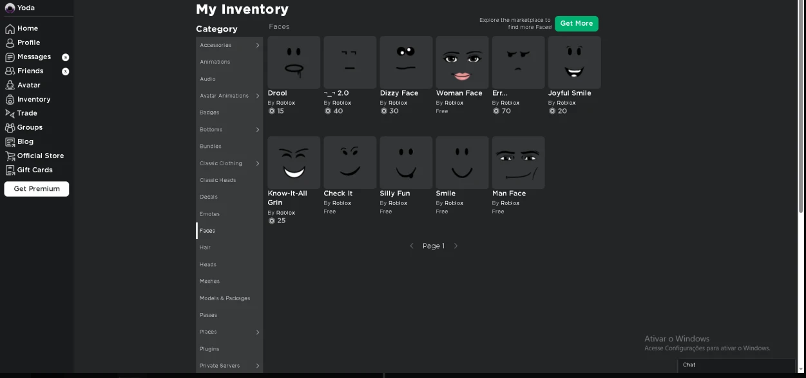Expand the Avatar Animations category arrow

point(258,96)
